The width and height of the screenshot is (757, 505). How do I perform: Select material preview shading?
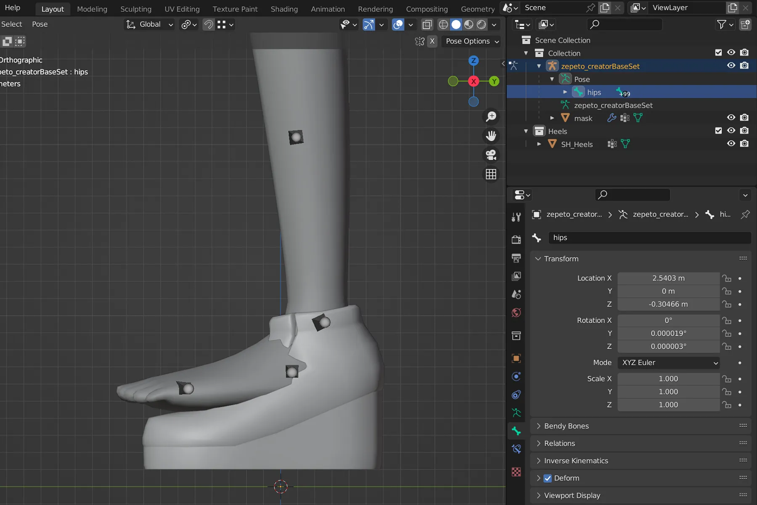coord(468,24)
